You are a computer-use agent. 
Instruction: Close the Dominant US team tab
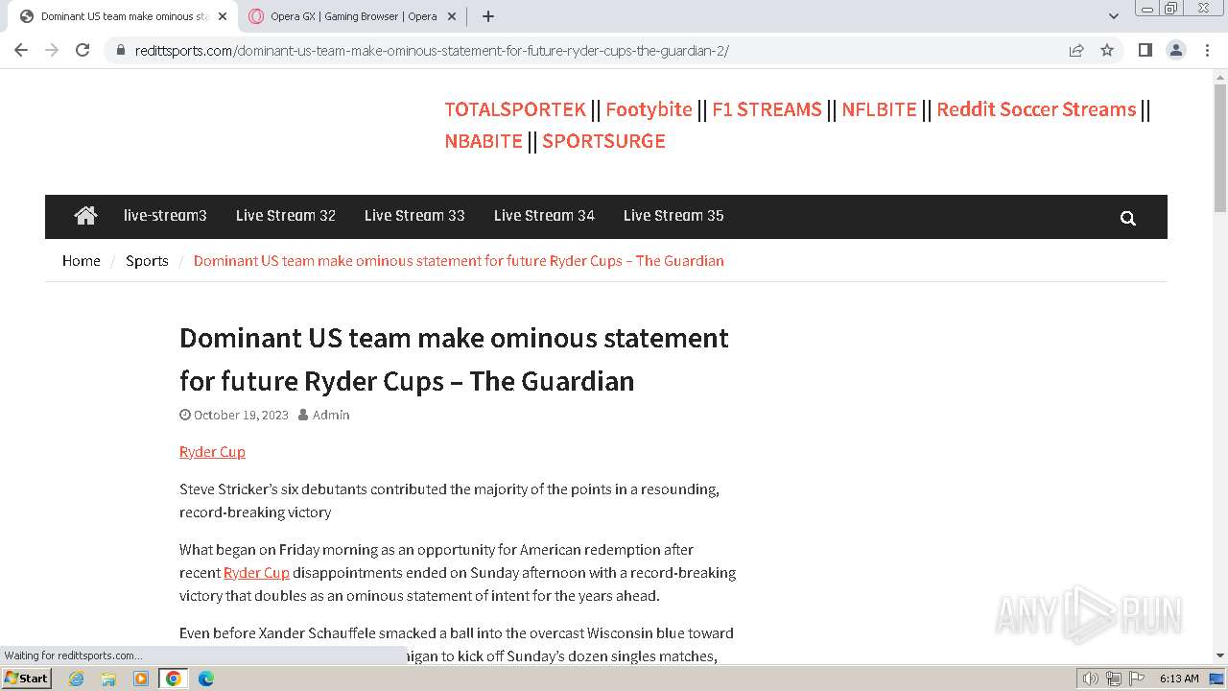coord(223,16)
